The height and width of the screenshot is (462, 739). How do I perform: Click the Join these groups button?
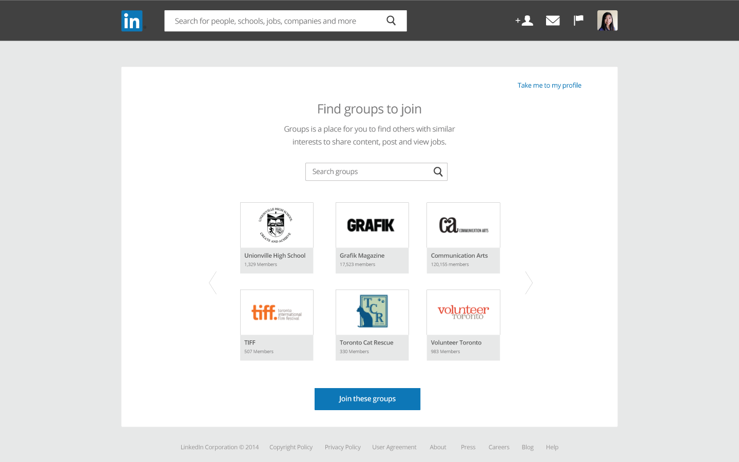click(367, 399)
